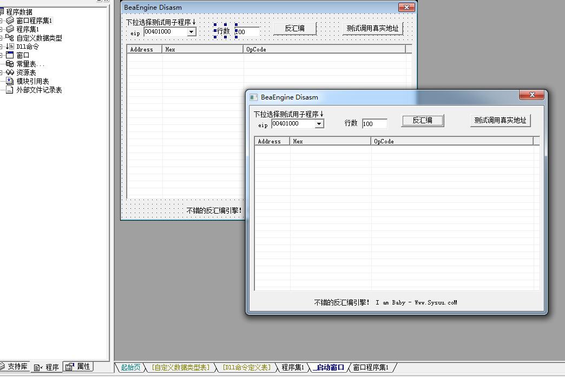Open the 窗口程序集1 editor tab
The width and height of the screenshot is (565, 377).
(x=371, y=367)
